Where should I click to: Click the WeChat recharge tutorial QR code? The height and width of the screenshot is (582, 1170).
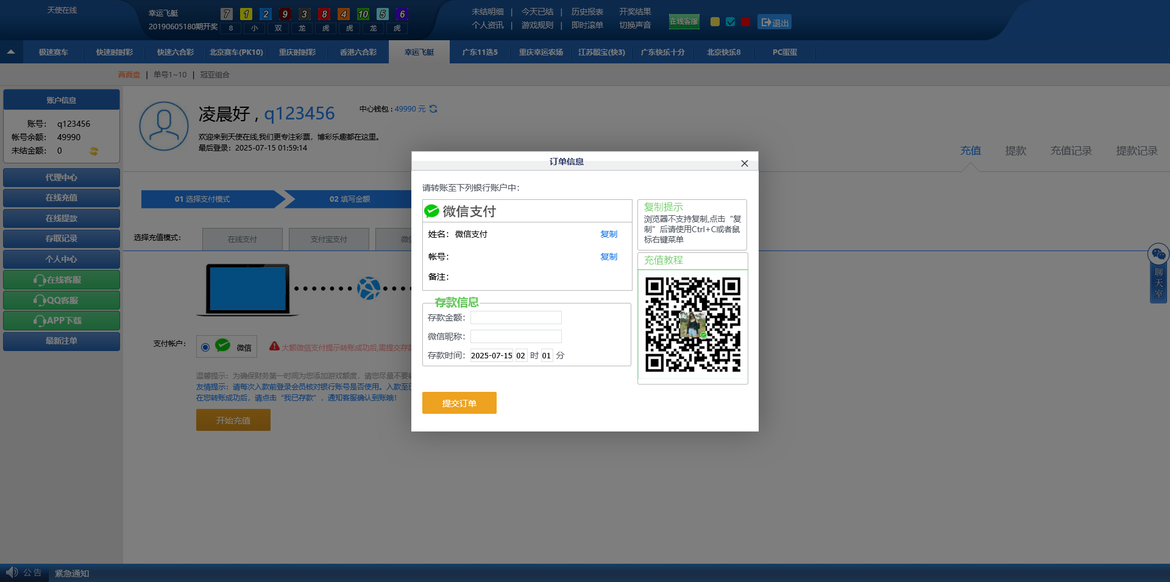point(693,325)
